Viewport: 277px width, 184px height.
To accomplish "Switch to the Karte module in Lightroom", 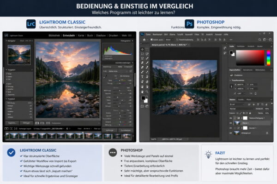I will [x=81, y=35].
